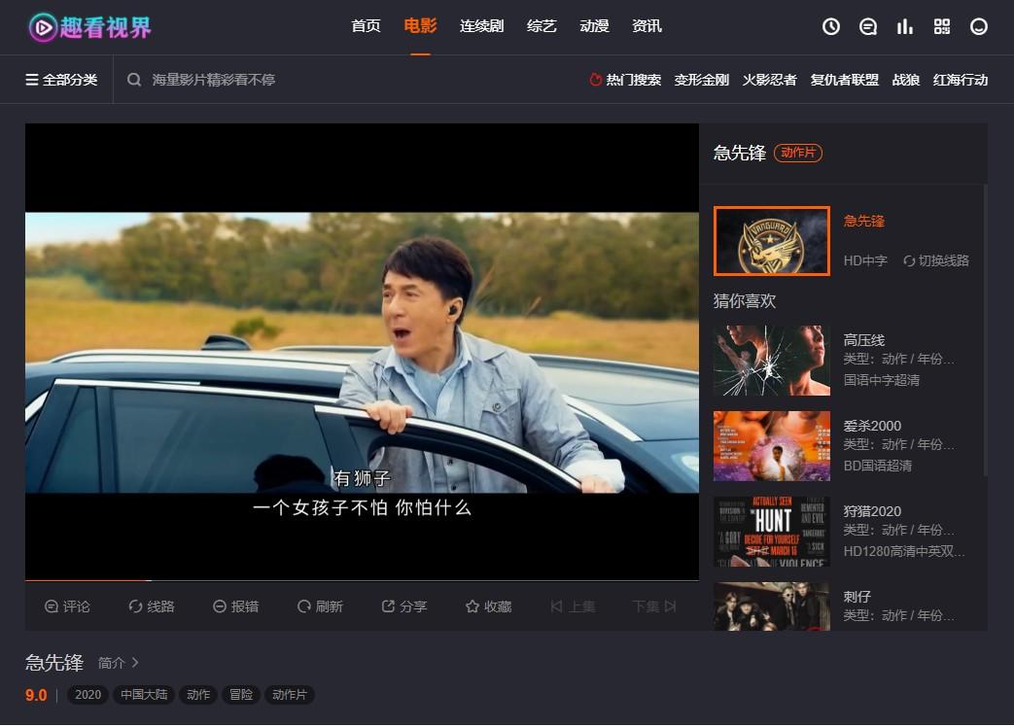Click 刷新 to refresh the player

tap(320, 606)
